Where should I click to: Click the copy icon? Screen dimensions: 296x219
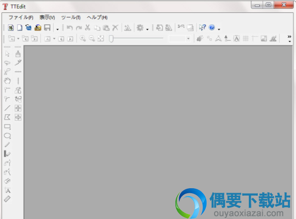97,28
